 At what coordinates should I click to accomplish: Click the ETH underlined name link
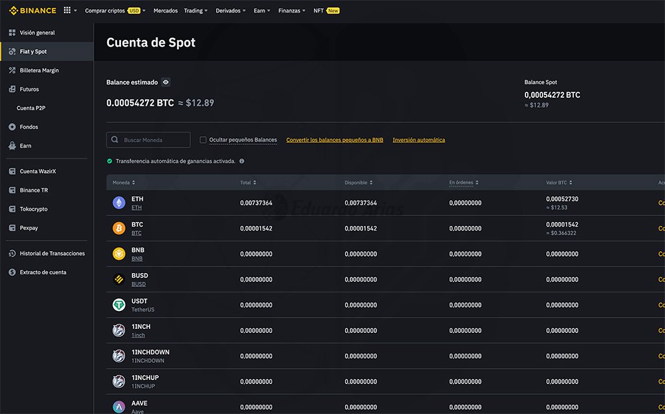tap(136, 207)
